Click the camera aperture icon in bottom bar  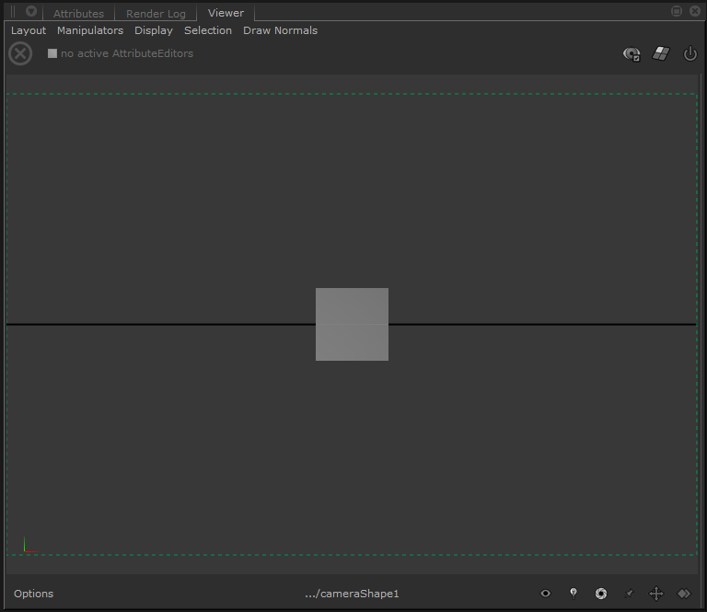click(x=600, y=594)
